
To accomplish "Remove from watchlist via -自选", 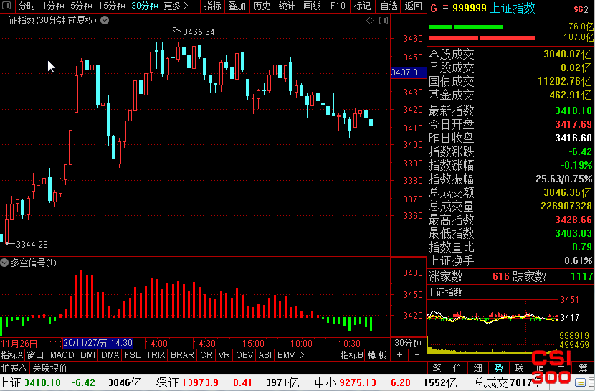I will click(x=387, y=6).
